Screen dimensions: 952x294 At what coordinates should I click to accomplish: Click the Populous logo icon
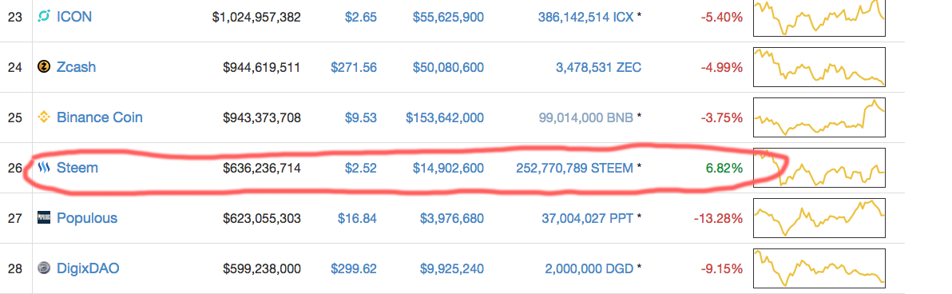click(43, 217)
